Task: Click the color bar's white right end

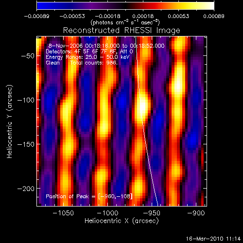Action: coord(211,6)
